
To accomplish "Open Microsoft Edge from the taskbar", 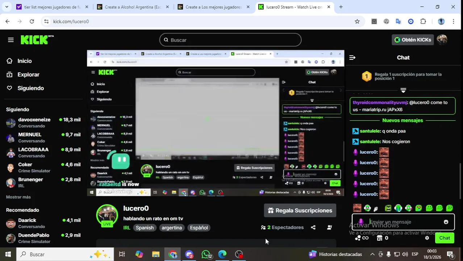I will (222, 254).
